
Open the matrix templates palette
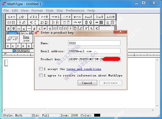click(99, 22)
